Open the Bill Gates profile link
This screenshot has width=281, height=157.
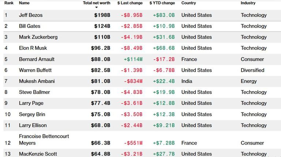tap(30, 26)
